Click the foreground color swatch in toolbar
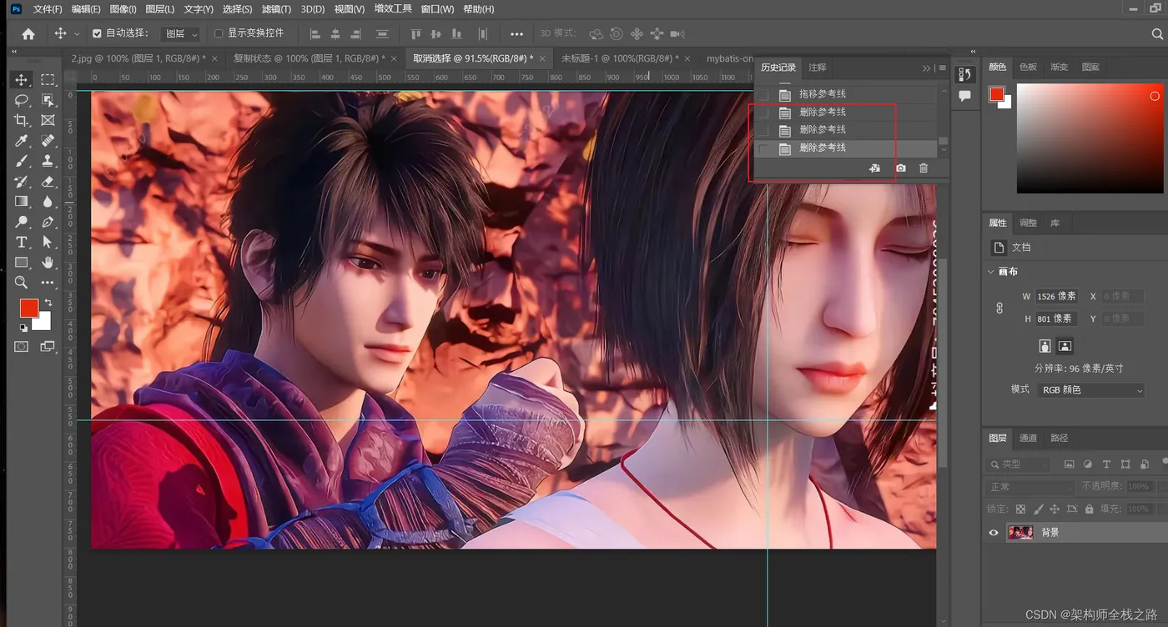 (x=28, y=308)
